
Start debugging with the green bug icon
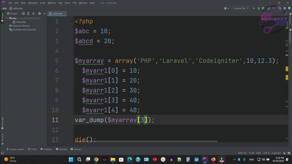click(x=259, y=8)
